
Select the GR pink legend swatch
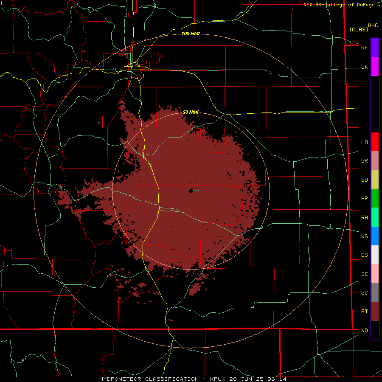click(375, 161)
